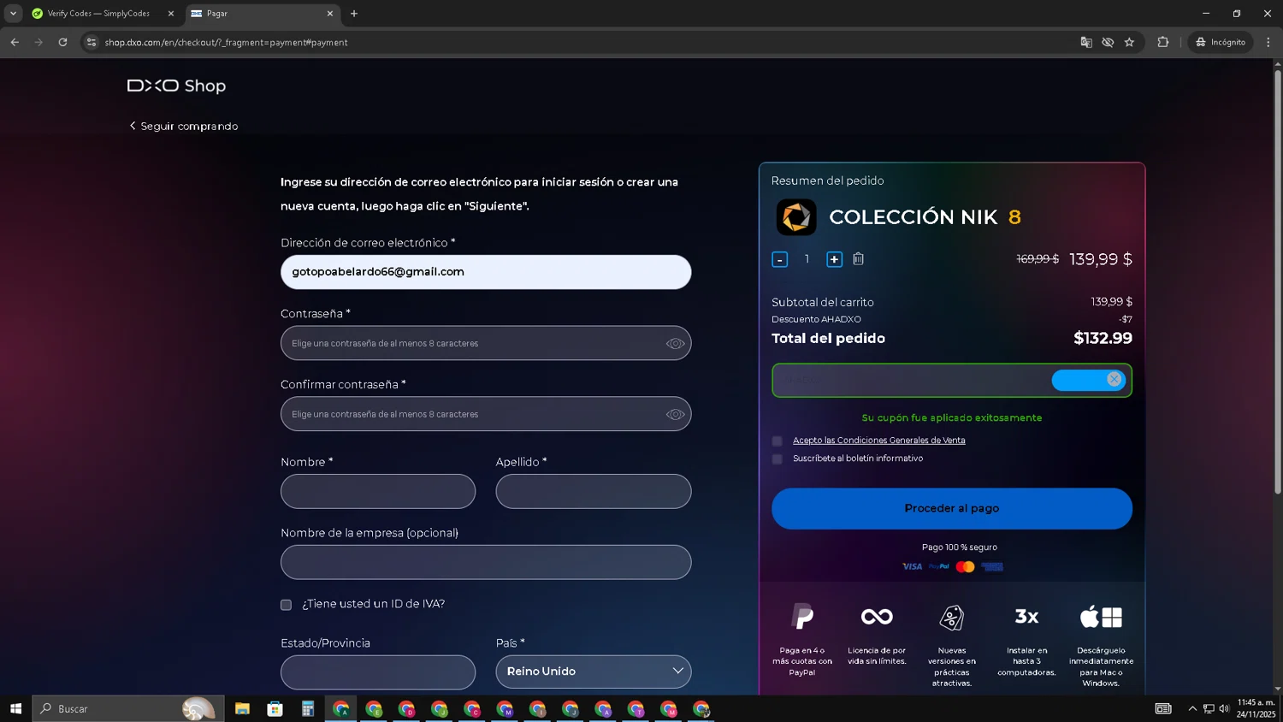This screenshot has width=1283, height=722.
Task: Click the email address input field
Action: pyautogui.click(x=486, y=272)
